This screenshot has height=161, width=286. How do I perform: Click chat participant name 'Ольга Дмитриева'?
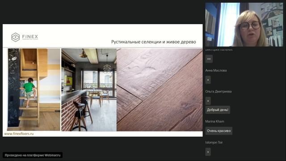(x=219, y=91)
